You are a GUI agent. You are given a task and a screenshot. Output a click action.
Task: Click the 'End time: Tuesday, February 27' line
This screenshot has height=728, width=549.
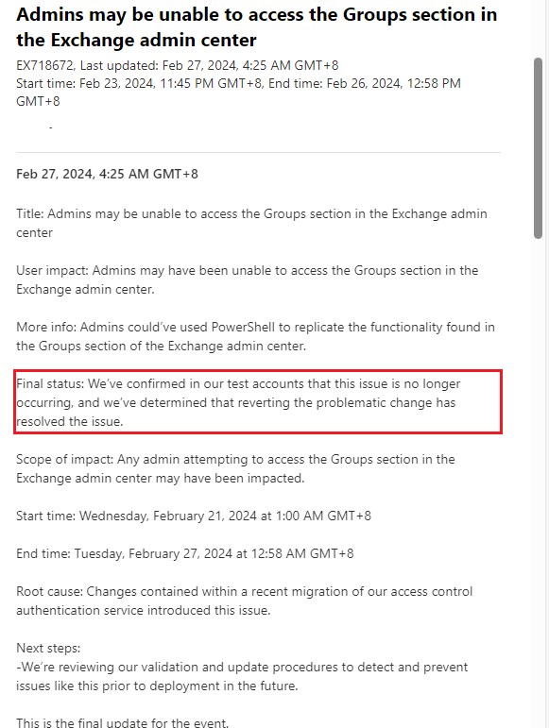click(x=185, y=553)
